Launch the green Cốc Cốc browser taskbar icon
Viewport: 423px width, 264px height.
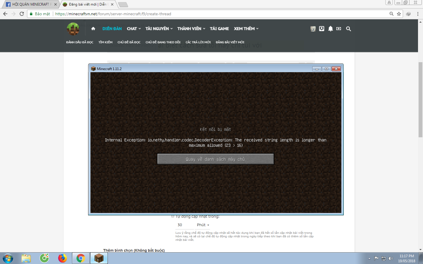tap(44, 258)
